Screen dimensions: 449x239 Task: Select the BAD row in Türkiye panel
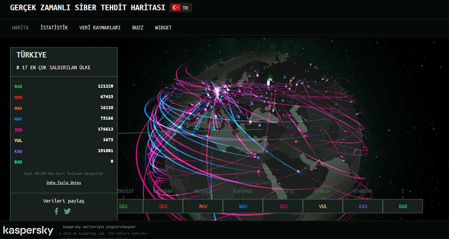coord(64,161)
